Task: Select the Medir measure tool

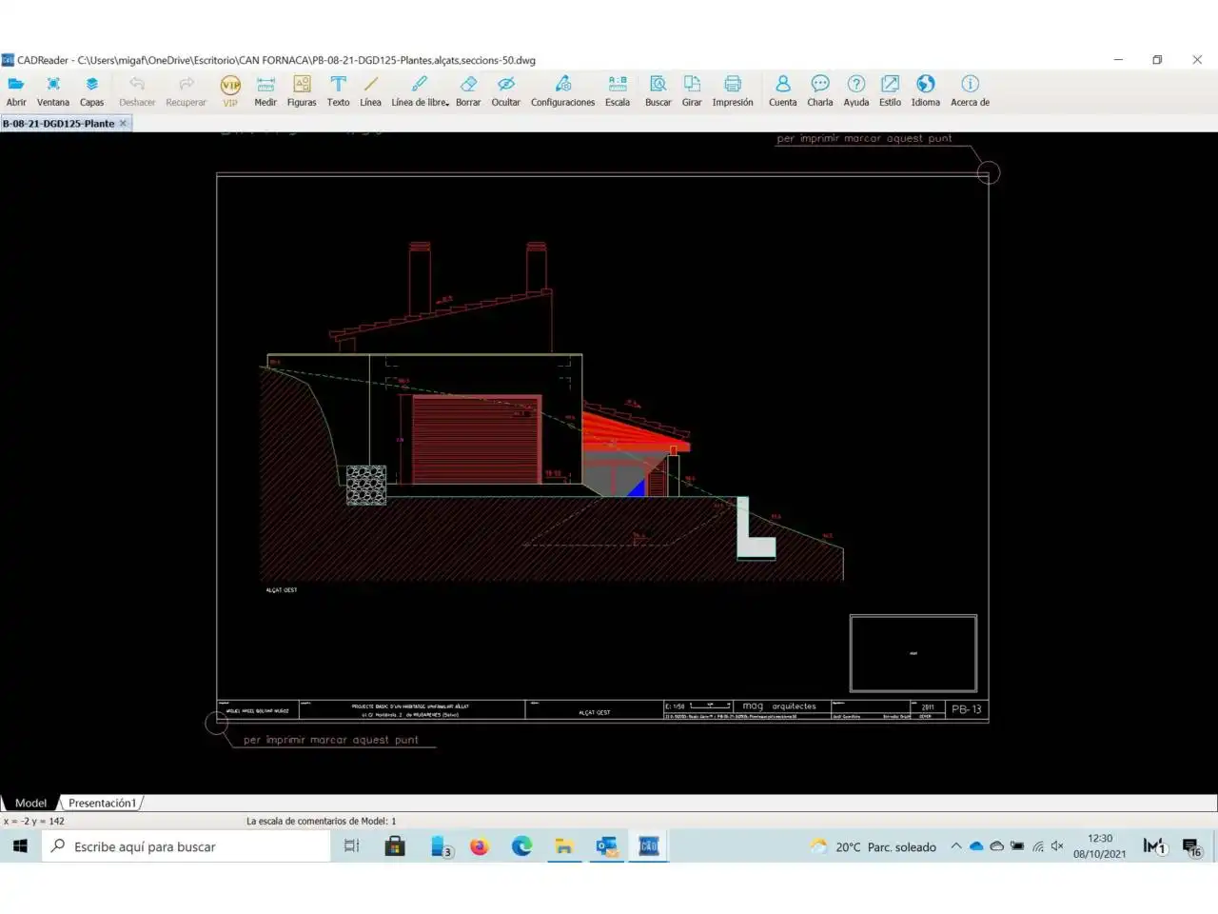Action: (265, 90)
